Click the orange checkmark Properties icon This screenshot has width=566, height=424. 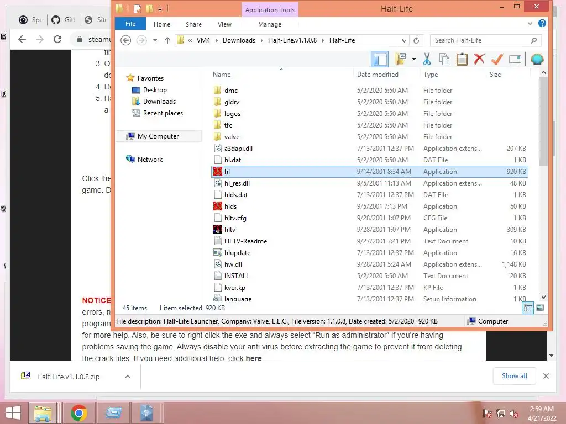(497, 59)
